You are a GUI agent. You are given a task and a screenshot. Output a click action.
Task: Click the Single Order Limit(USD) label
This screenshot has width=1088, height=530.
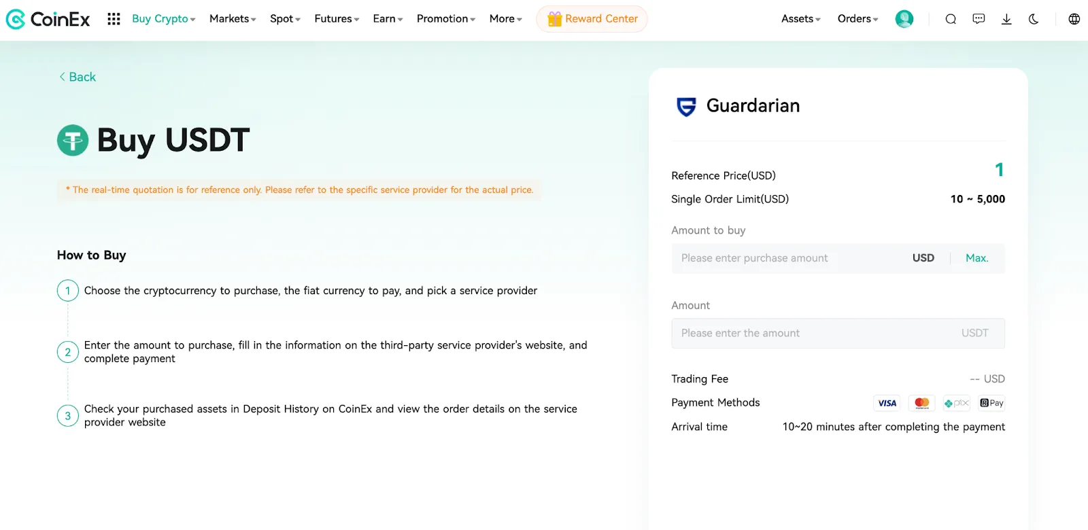pyautogui.click(x=730, y=199)
